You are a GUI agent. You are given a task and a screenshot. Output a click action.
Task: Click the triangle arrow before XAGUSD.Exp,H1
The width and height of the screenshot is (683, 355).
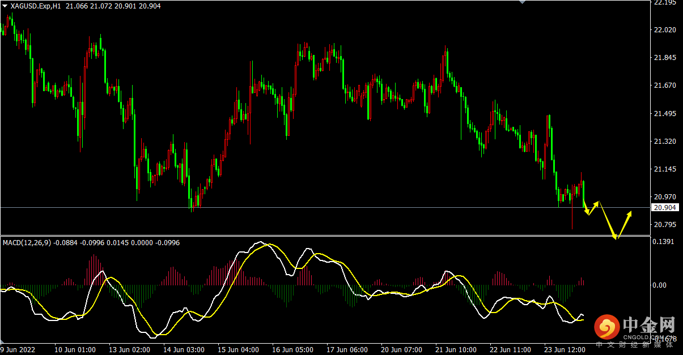pos(5,5)
